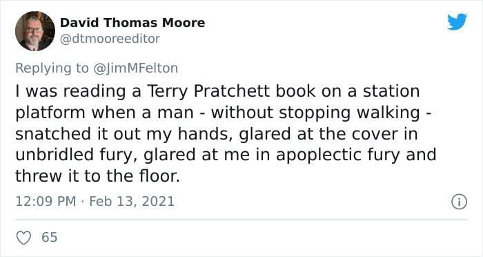Click the words 'Terry Pratchett' in the tweet
Viewport: 483px width, 257px height.
tap(208, 91)
